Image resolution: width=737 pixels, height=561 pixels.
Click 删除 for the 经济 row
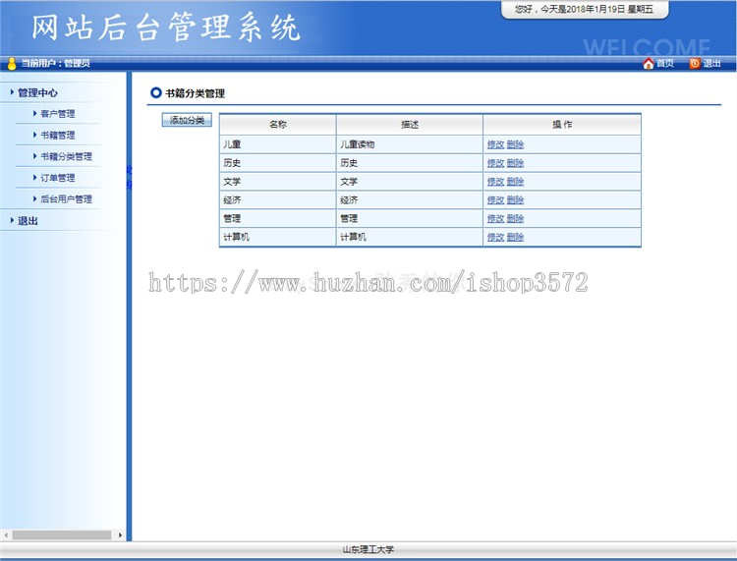pos(515,200)
